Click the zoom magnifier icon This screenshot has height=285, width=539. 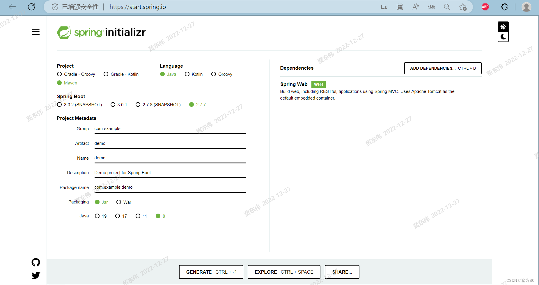coord(447,7)
